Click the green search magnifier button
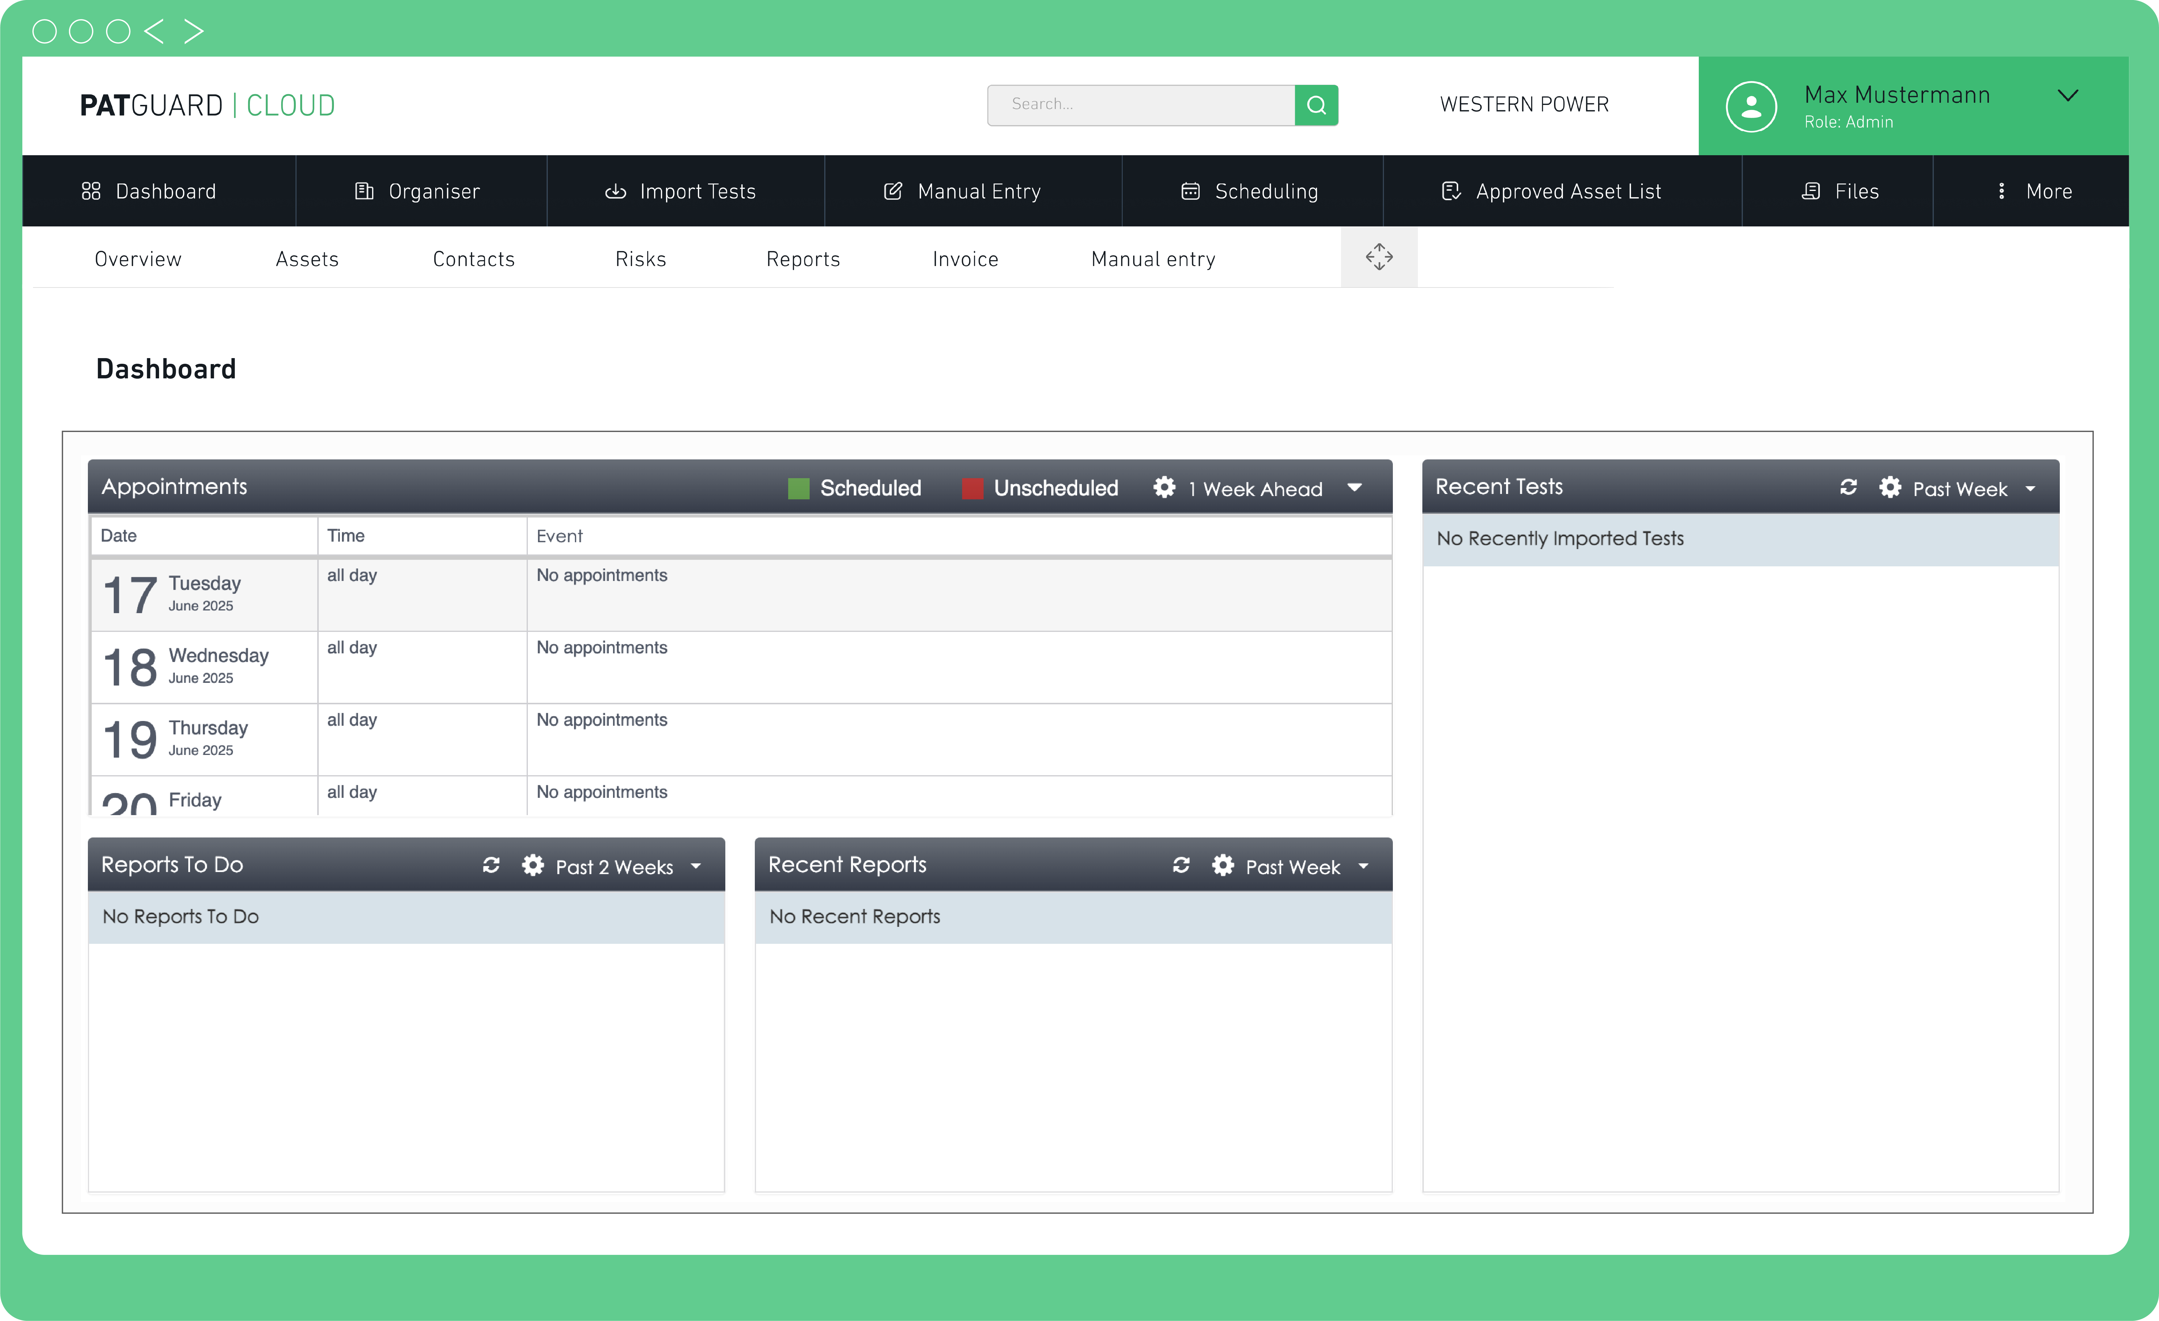Image resolution: width=2159 pixels, height=1321 pixels. [1316, 105]
